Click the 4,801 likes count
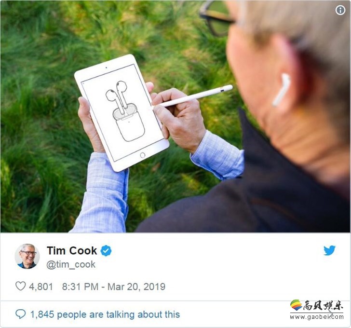 [40, 287]
